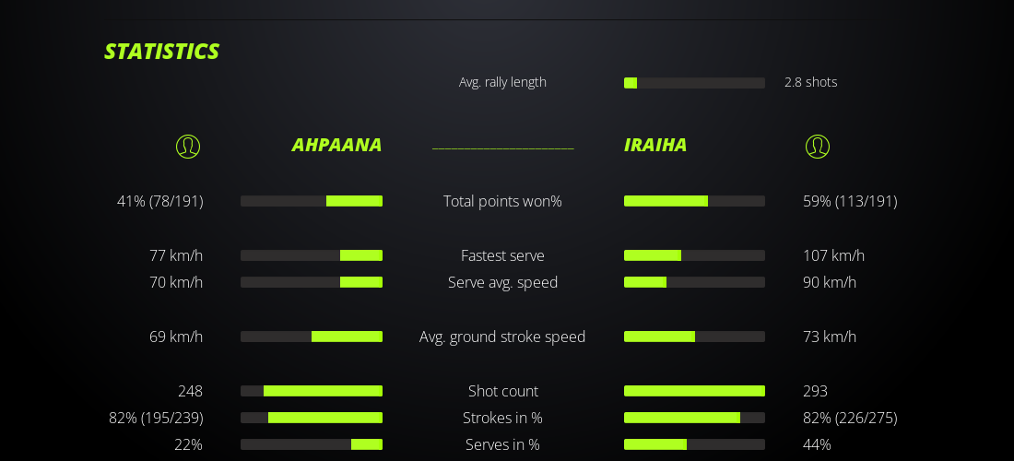Viewport: 1014px width, 461px height.
Task: Click IRAIHA's player profile icon
Action: [x=817, y=147]
